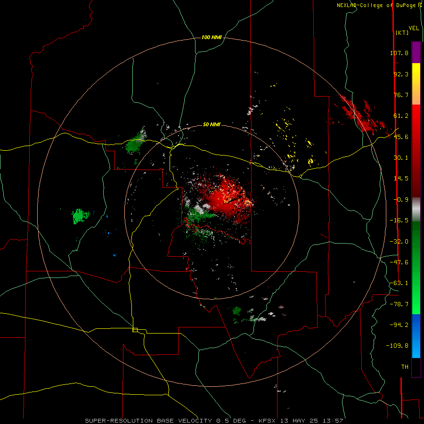Click the green segment of the velocity color bar
The height and width of the screenshot is (424, 424).
416,268
